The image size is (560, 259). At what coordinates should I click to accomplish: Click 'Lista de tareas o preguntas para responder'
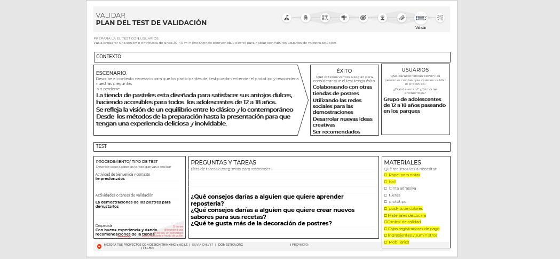(231, 169)
